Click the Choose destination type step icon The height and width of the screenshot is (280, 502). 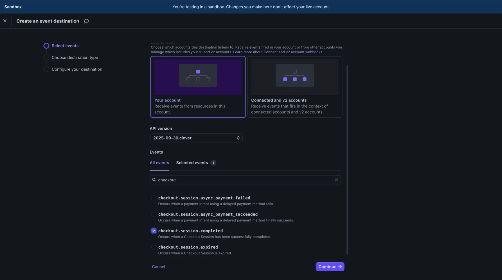pos(46,58)
